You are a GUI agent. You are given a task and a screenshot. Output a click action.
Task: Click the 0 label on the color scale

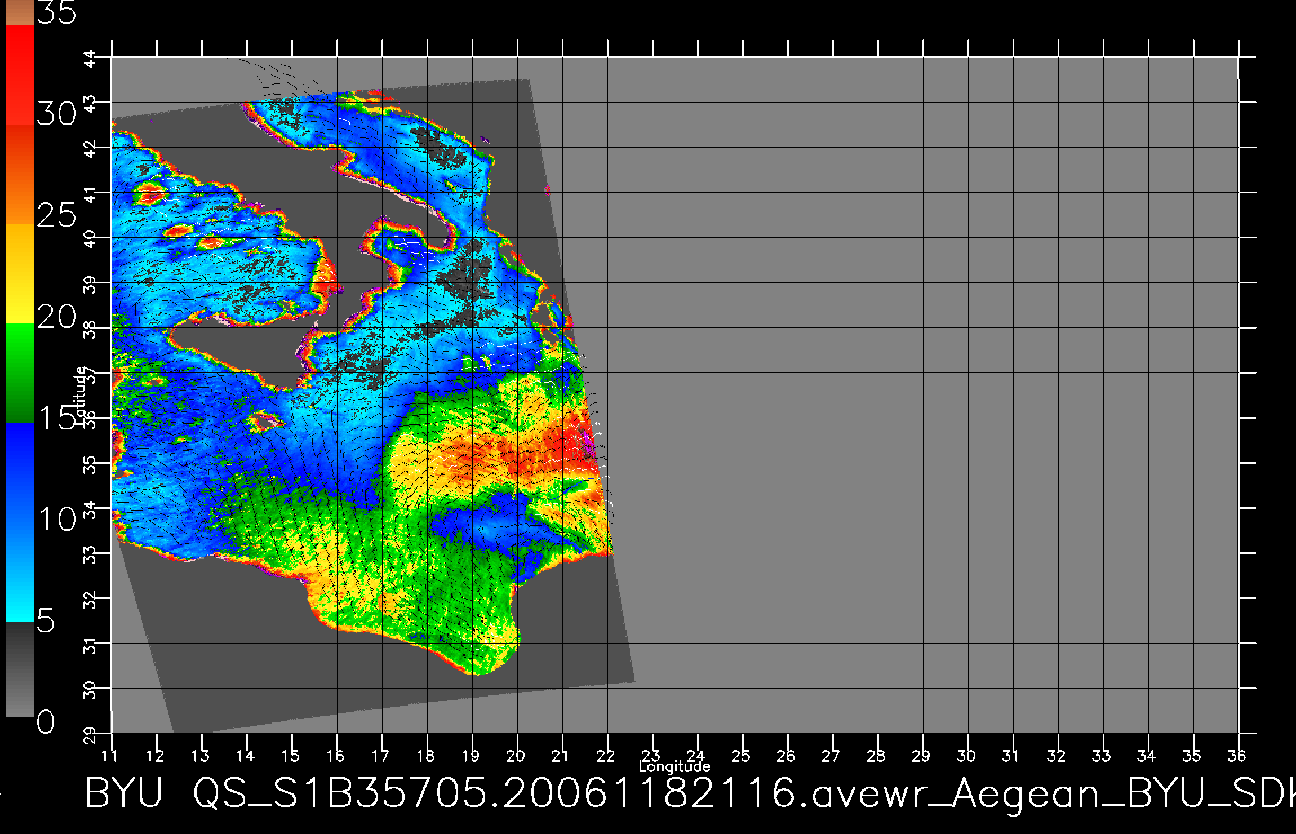[x=46, y=722]
